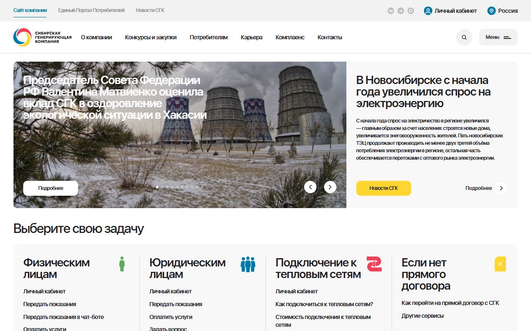Open Как перейти на прямой договор link
Image resolution: width=531 pixels, height=331 pixels.
click(x=451, y=303)
